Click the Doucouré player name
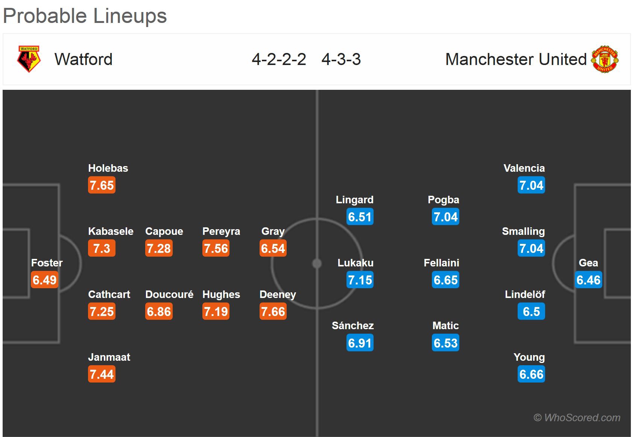This screenshot has width=632, height=437. (x=169, y=294)
